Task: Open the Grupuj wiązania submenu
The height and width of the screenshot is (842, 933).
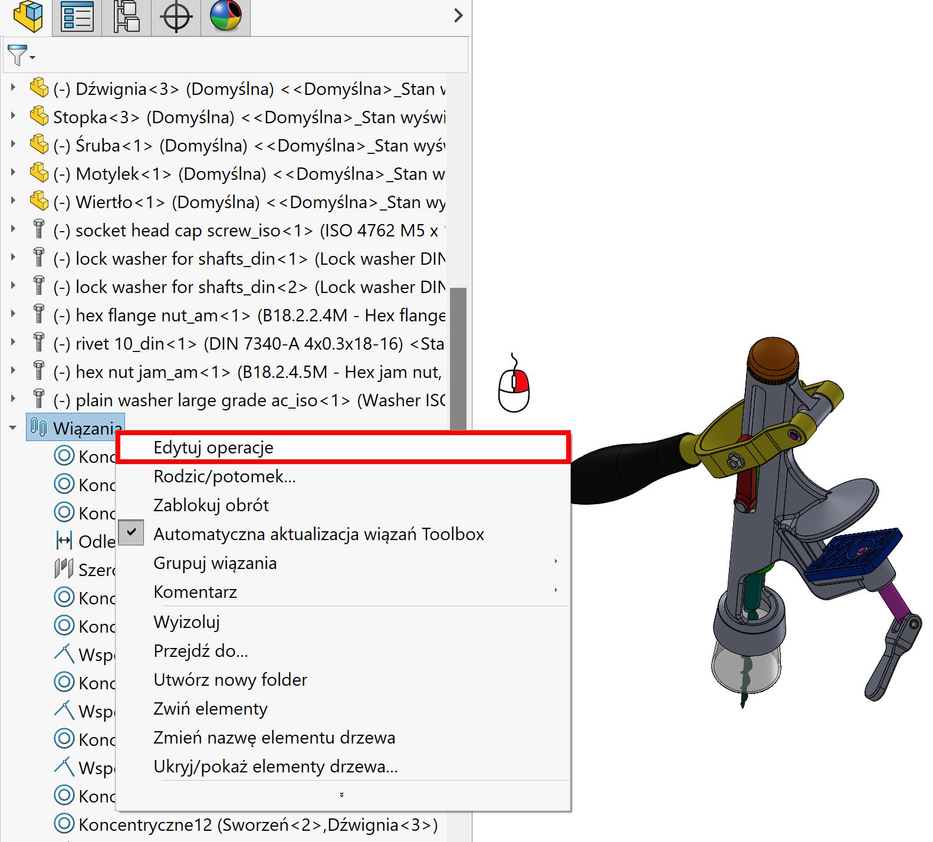Action: [x=215, y=563]
